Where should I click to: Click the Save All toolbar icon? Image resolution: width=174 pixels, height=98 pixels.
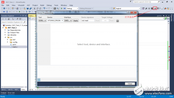(30, 8)
